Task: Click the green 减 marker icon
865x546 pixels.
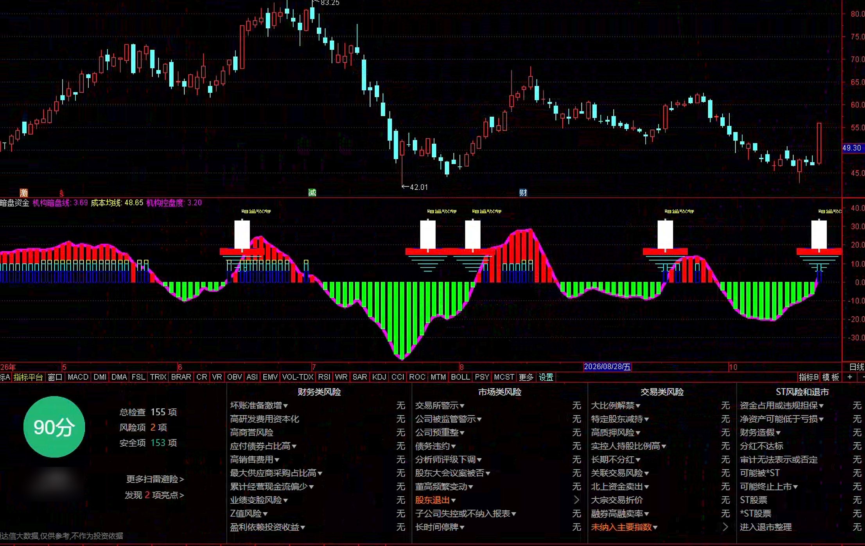Action: [x=312, y=192]
